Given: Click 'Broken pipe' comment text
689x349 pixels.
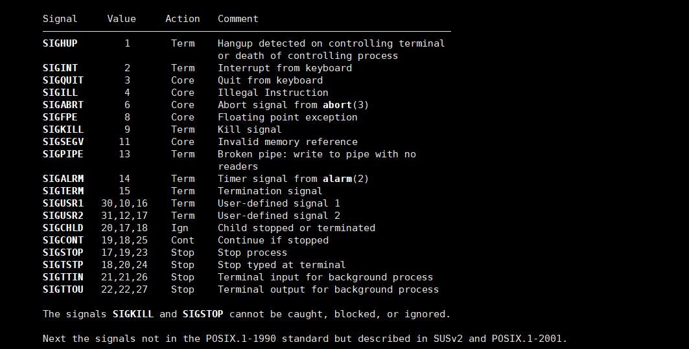Looking at the screenshot, I should 249,154.
